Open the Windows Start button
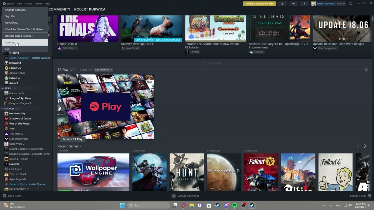This screenshot has width=374, height=210. pos(122,205)
